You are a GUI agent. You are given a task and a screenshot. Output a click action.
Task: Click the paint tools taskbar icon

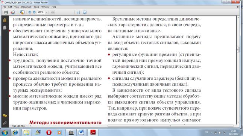tap(38, 133)
